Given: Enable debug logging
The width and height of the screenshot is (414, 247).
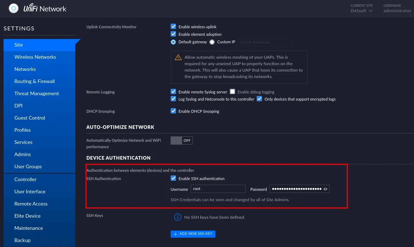Looking at the screenshot, I should tap(232, 91).
